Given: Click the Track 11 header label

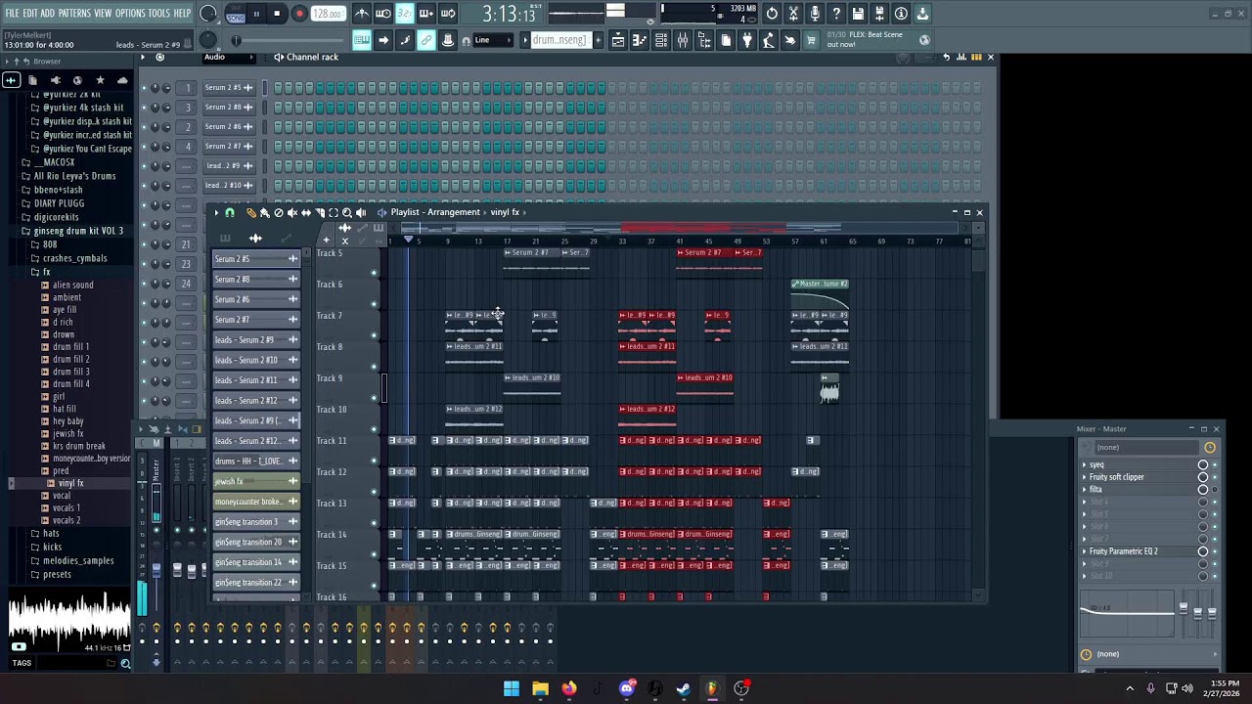Looking at the screenshot, I should pos(331,441).
